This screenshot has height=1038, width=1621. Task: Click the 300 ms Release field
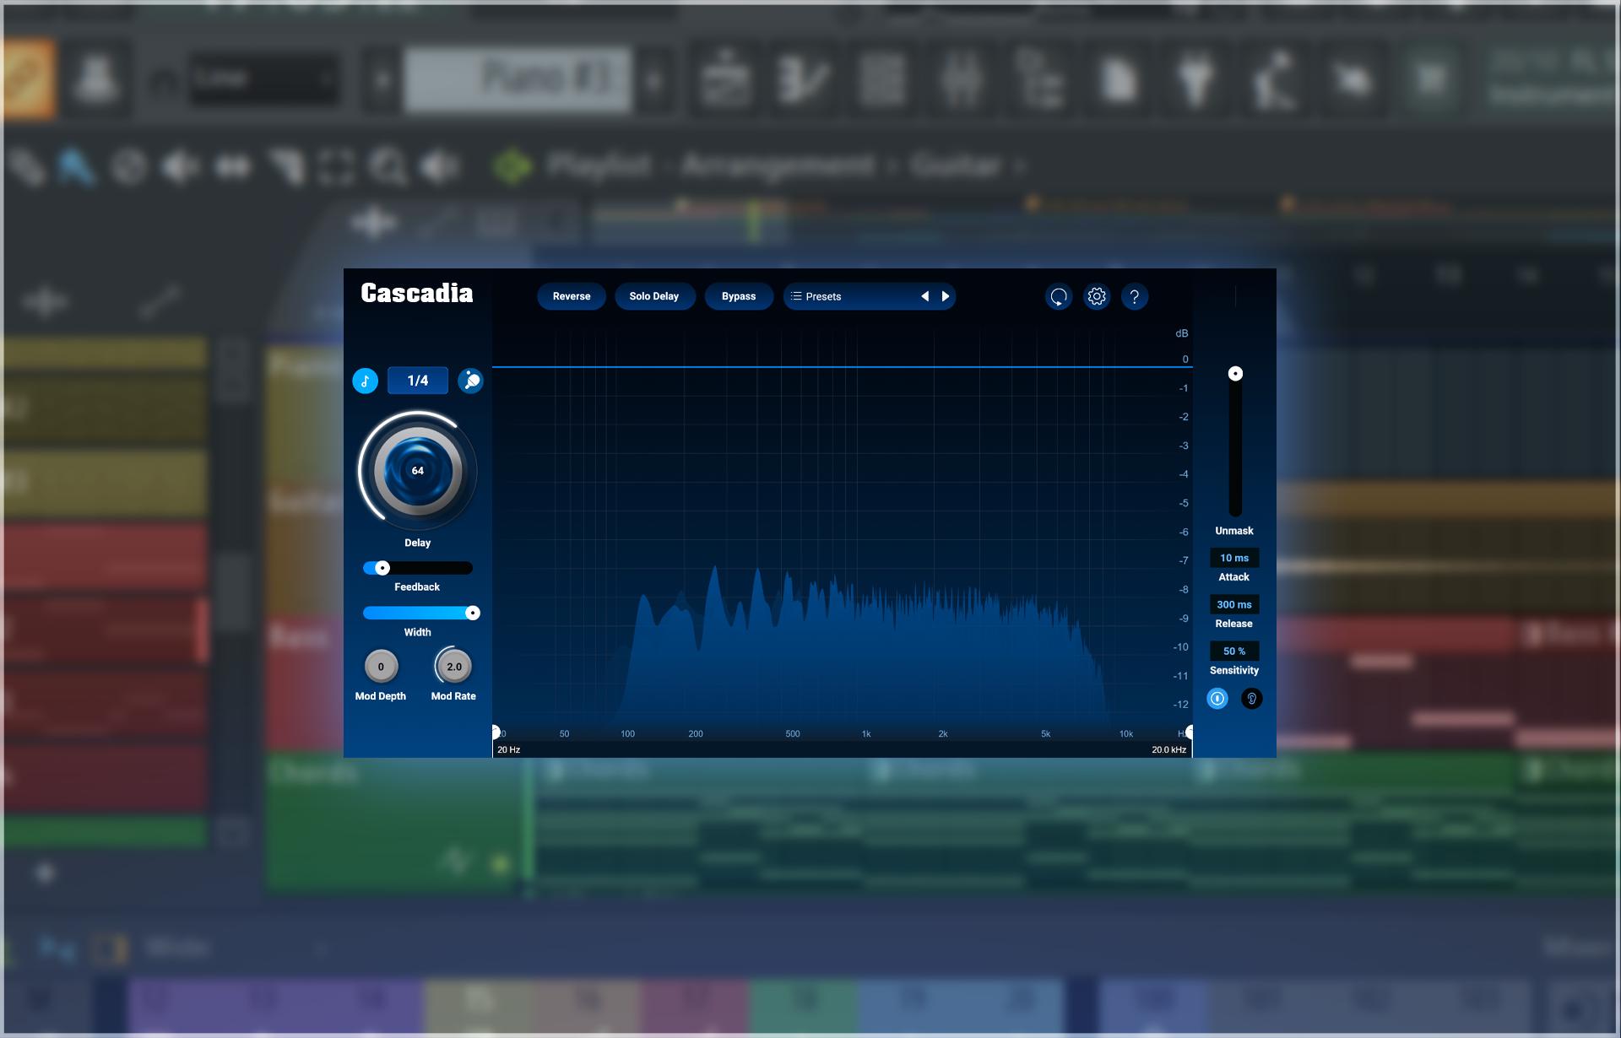[x=1234, y=604]
